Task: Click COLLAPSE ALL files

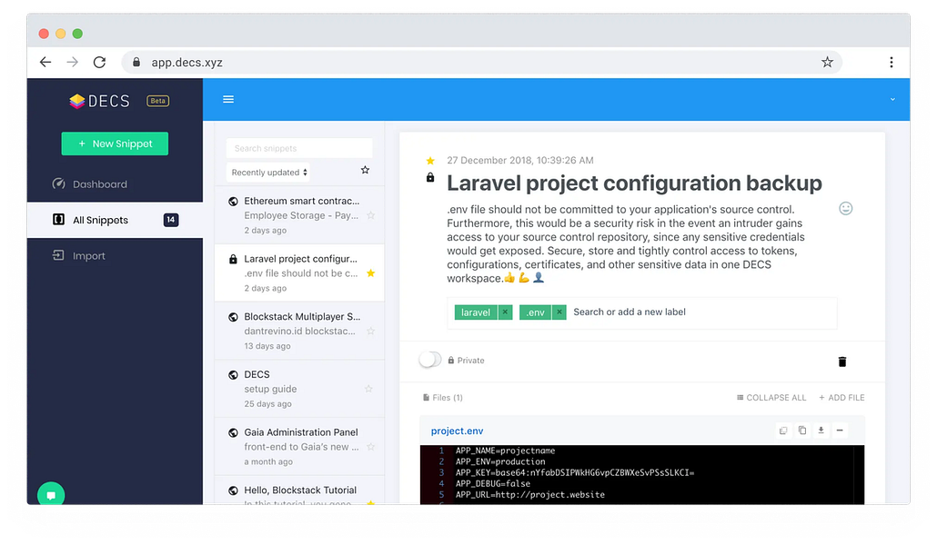Action: coord(771,398)
